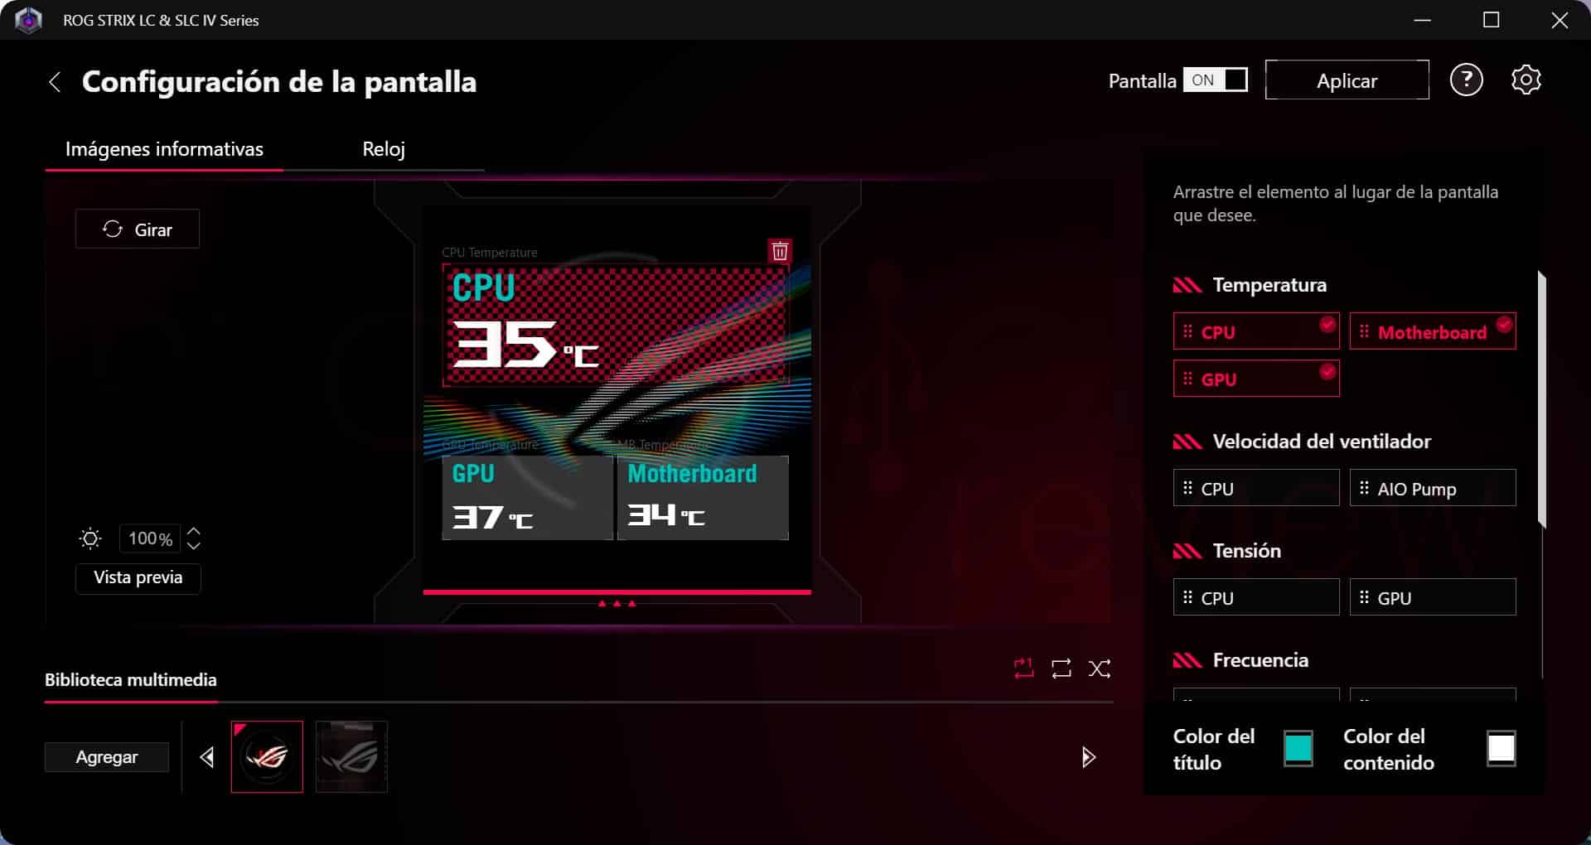Click the brightness sun icon
The height and width of the screenshot is (845, 1591).
(x=90, y=539)
